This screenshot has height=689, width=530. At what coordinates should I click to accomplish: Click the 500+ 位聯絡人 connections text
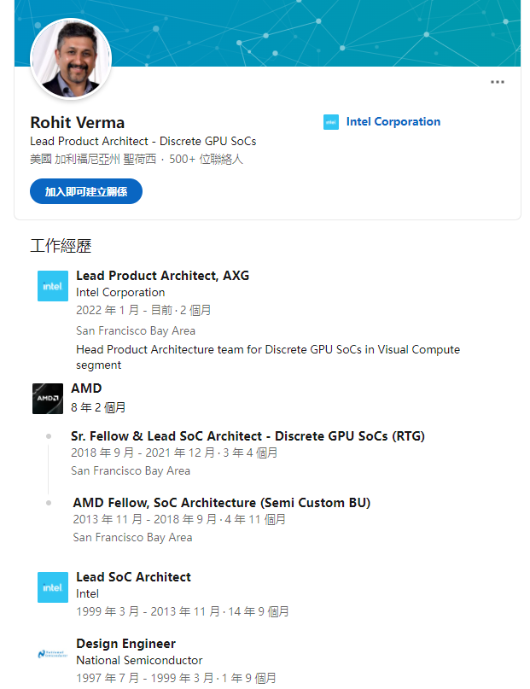tap(206, 159)
